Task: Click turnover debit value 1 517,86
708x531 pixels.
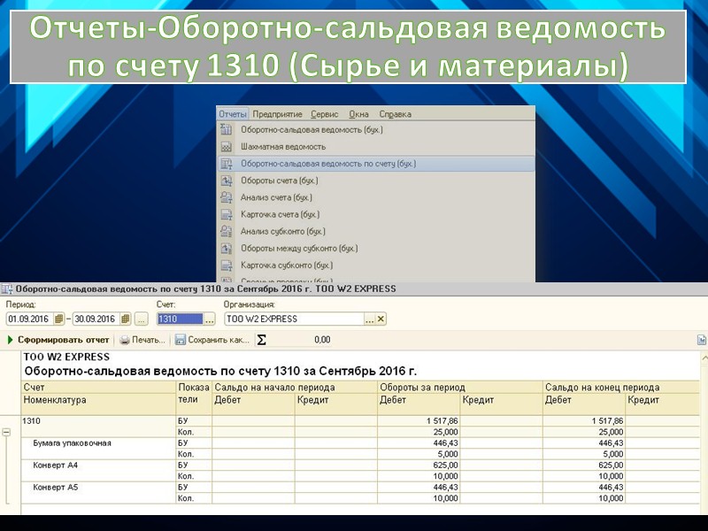Action: pyautogui.click(x=442, y=421)
